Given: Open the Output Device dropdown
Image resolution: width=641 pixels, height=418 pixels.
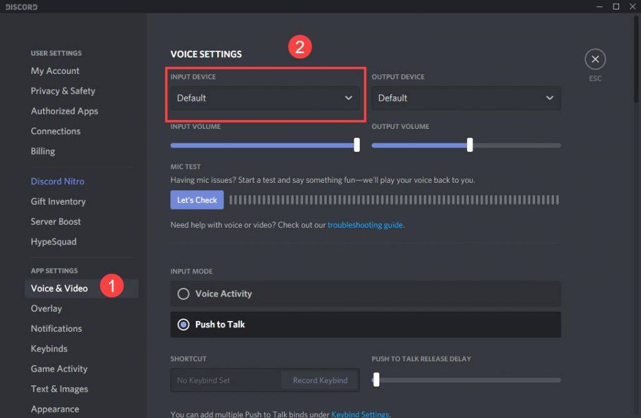Looking at the screenshot, I should click(x=466, y=98).
